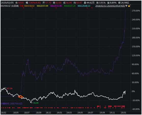Viewport: 142px width, 115px height.
Task: Click the -30.00% y-axis label
Action: 136,100
